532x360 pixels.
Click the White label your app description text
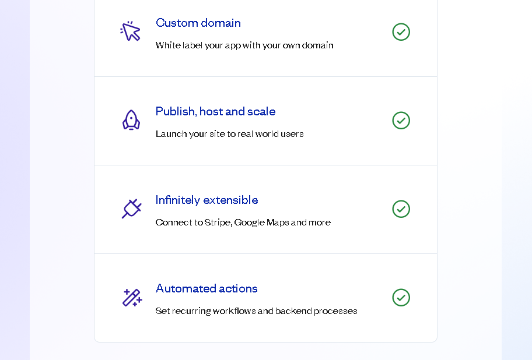[x=244, y=45]
